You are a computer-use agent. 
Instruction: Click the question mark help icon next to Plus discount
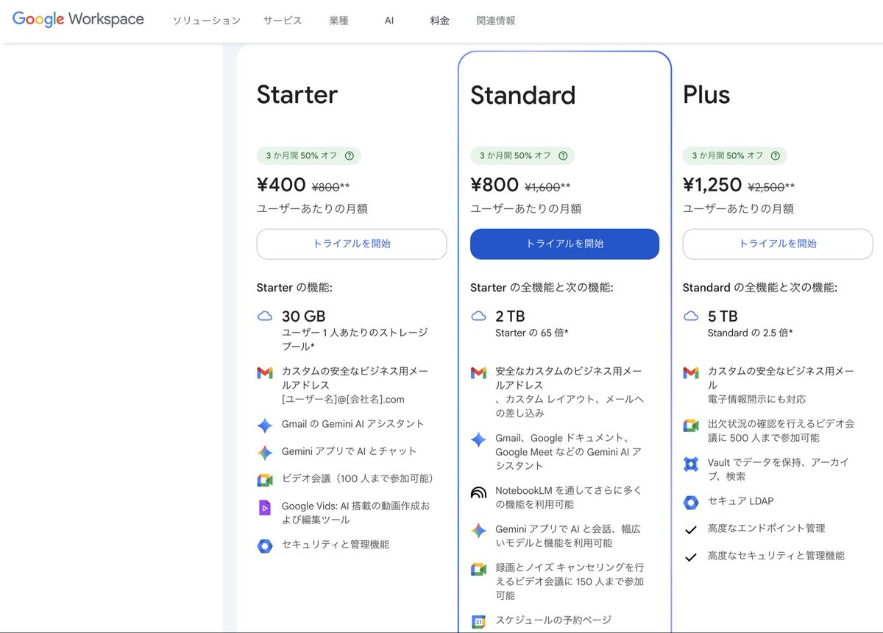(x=776, y=155)
